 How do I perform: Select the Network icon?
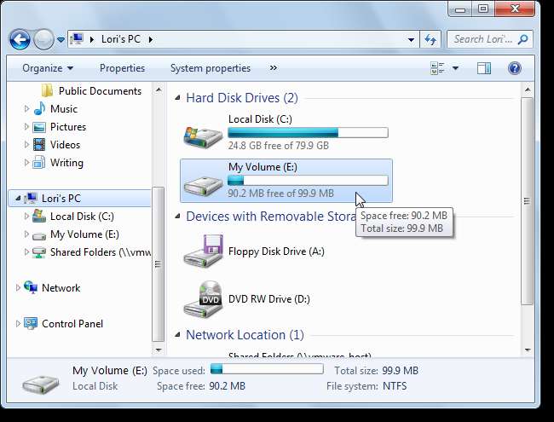pyautogui.click(x=31, y=287)
